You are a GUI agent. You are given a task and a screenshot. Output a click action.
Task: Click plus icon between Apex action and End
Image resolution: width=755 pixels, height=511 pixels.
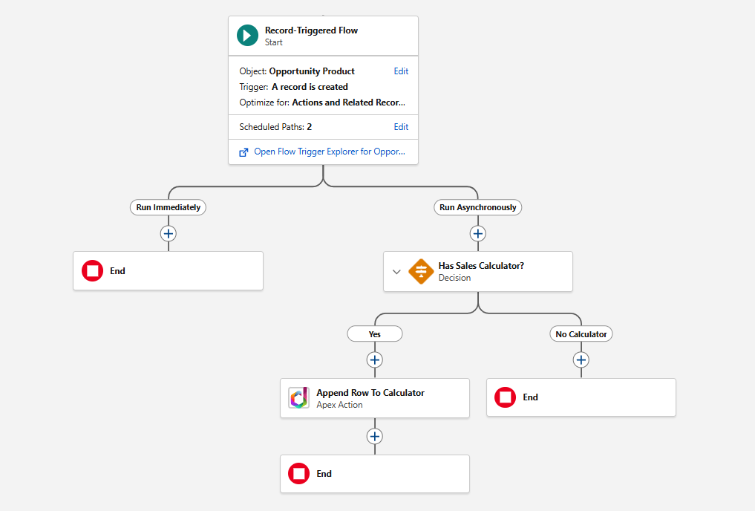(x=375, y=436)
